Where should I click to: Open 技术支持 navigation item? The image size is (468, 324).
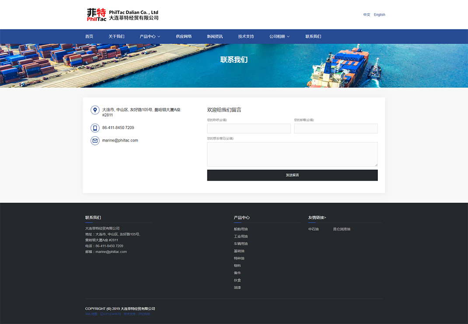(246, 37)
